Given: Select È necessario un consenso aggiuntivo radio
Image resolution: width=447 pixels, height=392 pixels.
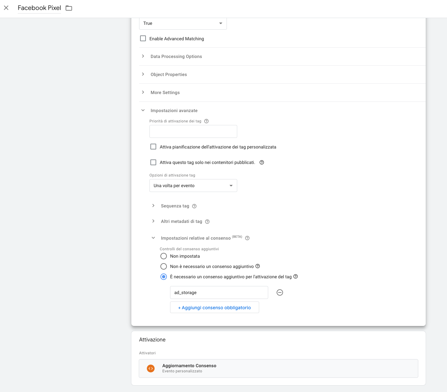Looking at the screenshot, I should 164,277.
